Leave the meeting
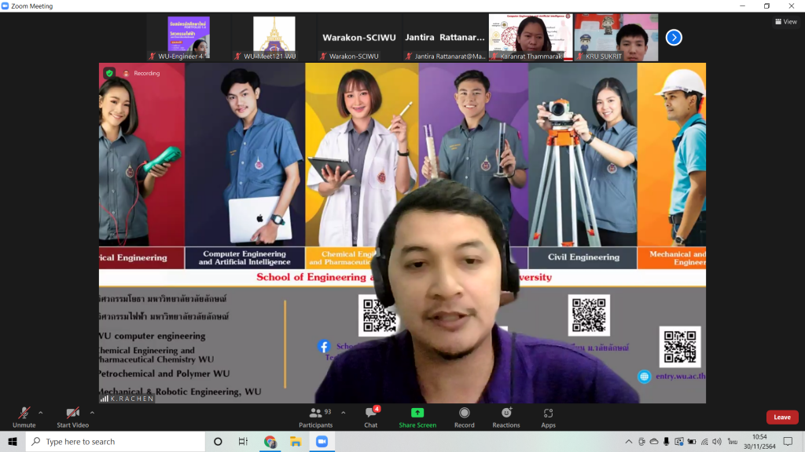 pos(781,417)
